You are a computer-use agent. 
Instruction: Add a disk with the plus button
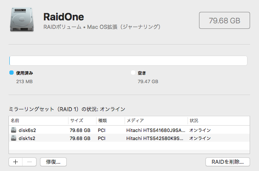coord(16,162)
